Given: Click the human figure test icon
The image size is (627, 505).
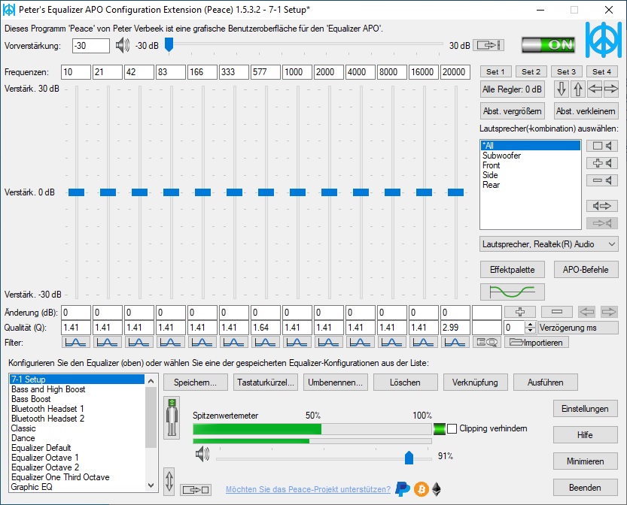Looking at the screenshot, I should [172, 418].
